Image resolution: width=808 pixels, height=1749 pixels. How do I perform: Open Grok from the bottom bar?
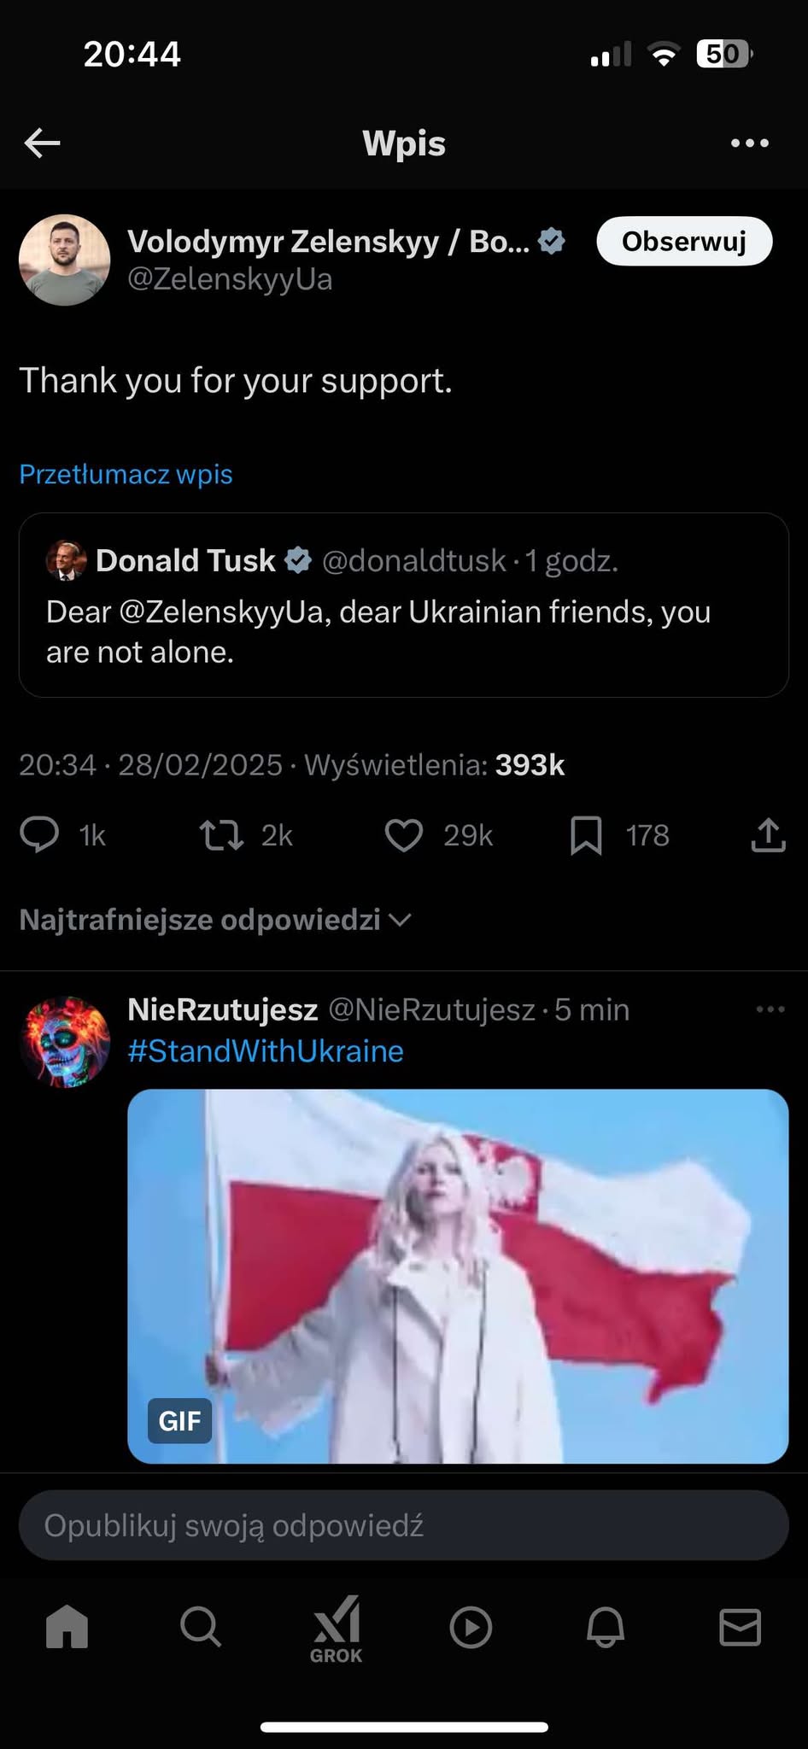pyautogui.click(x=336, y=1629)
